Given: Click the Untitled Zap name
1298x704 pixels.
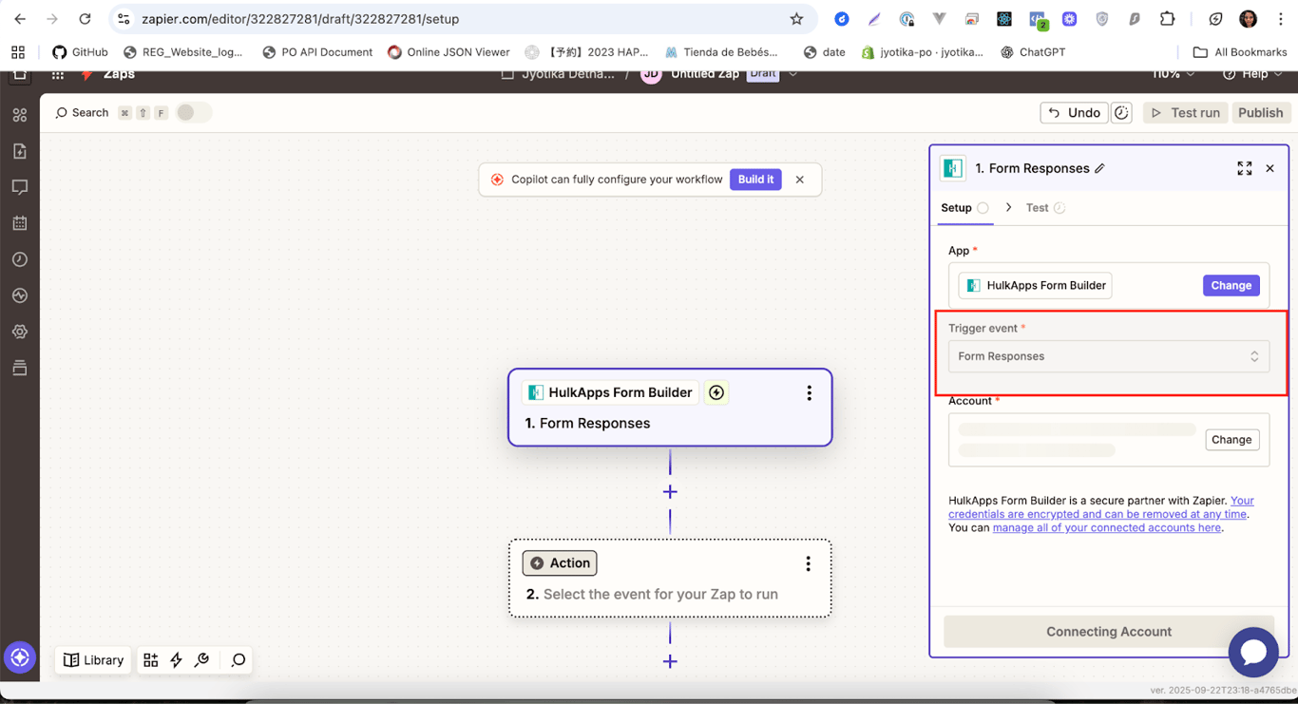Looking at the screenshot, I should [705, 74].
